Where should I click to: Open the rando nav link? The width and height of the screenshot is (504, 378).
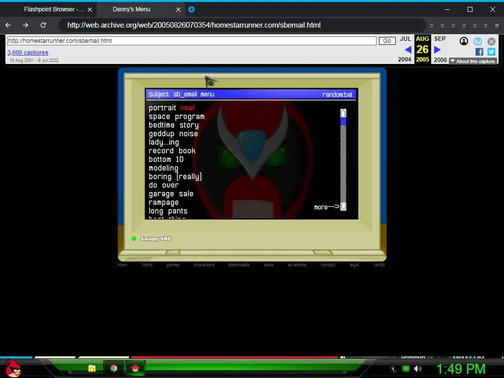(x=379, y=265)
